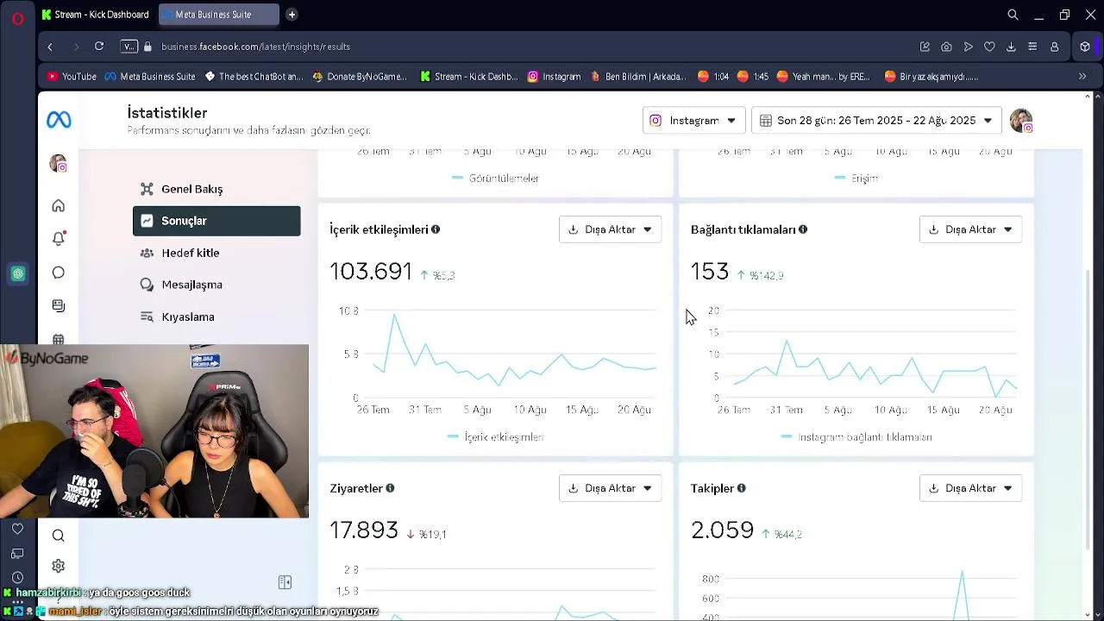Open the inbox chat bubble icon
Viewport: 1104px width, 621px height.
(x=58, y=273)
